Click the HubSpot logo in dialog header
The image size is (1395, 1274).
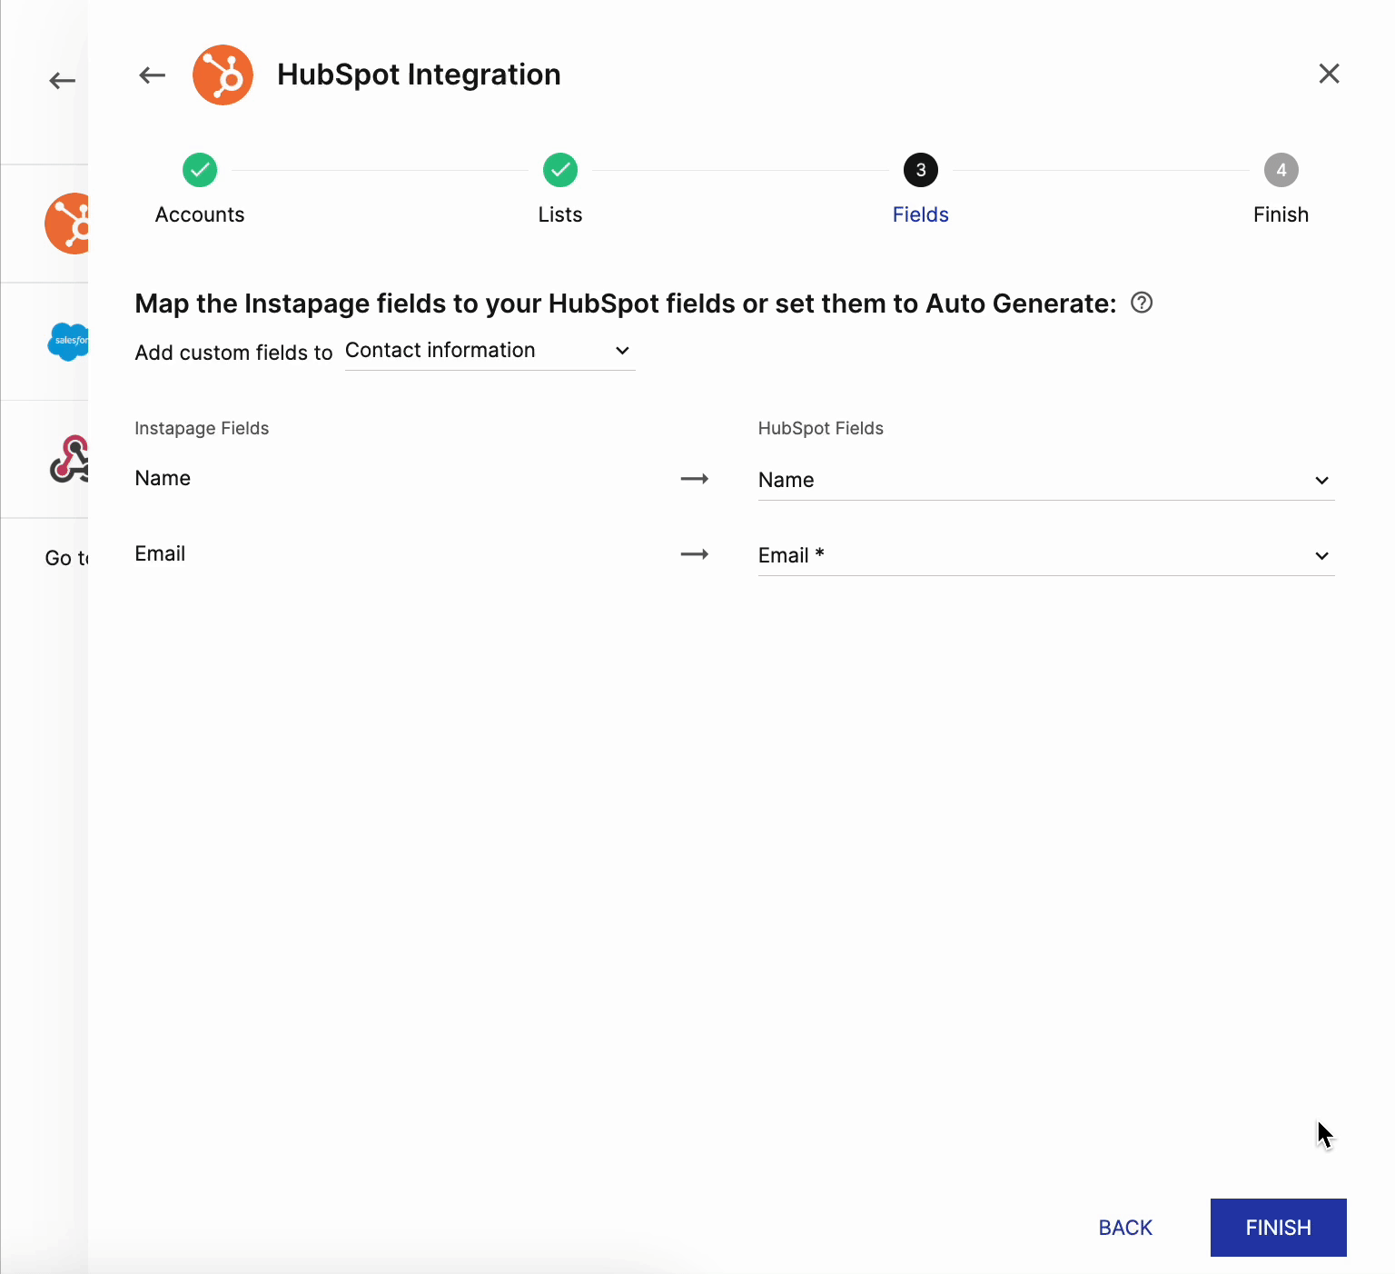pos(223,75)
